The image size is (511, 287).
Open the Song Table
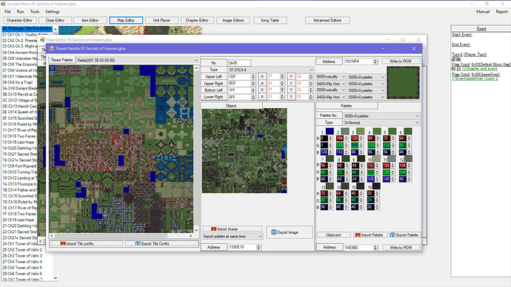[270, 20]
